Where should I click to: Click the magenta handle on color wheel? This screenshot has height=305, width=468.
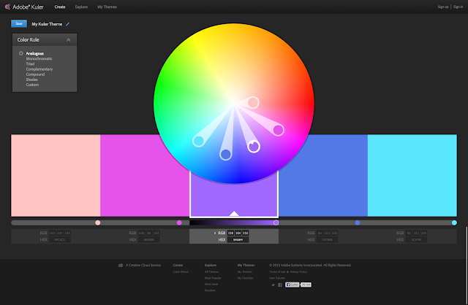pos(279,130)
